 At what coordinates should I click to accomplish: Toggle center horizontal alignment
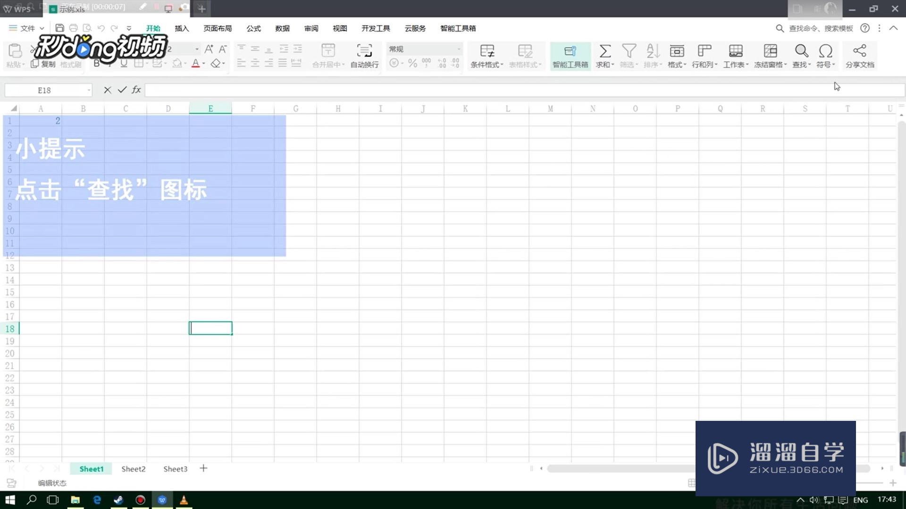pyautogui.click(x=255, y=63)
